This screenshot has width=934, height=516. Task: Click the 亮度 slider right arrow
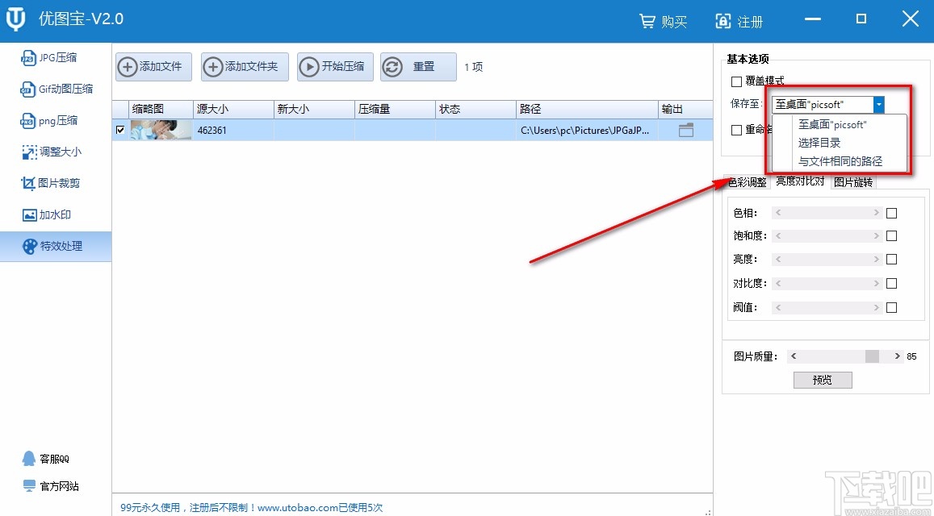click(x=876, y=259)
